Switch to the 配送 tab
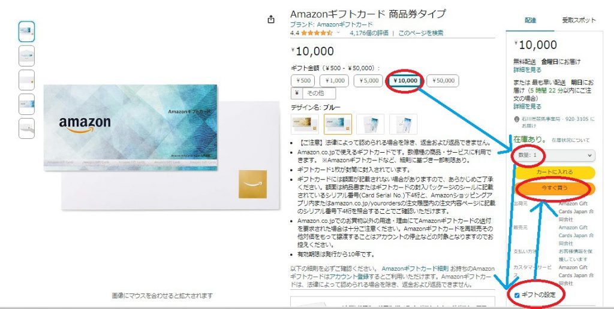614x309 pixels. click(530, 20)
